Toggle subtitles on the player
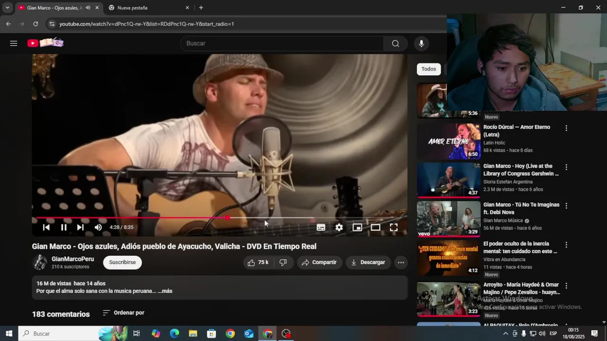 [x=321, y=227]
